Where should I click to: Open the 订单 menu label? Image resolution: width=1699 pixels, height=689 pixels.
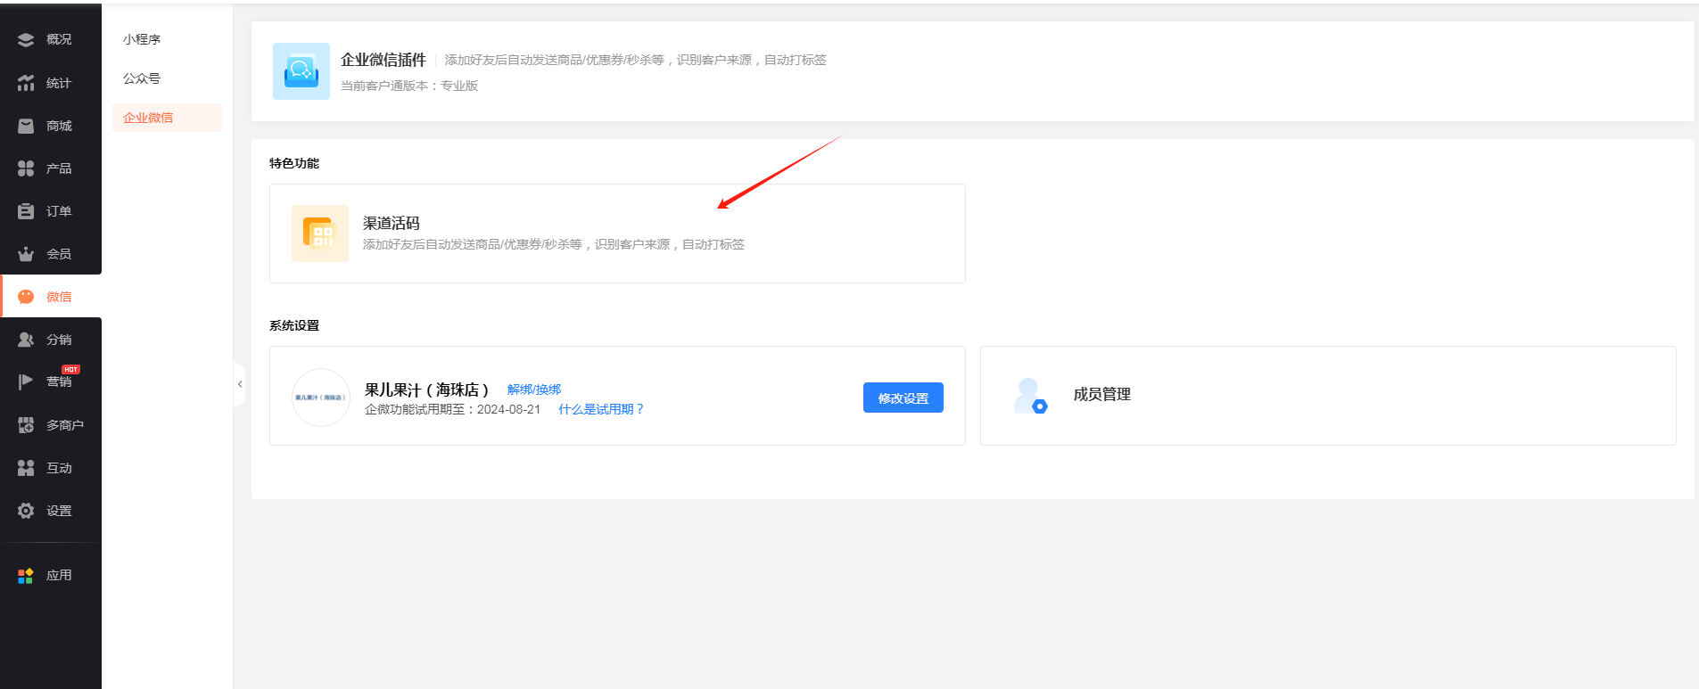click(x=59, y=211)
